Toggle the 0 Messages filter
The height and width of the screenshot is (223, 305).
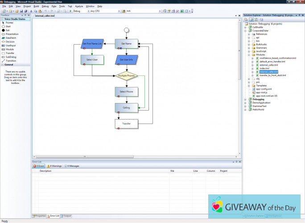(72, 166)
